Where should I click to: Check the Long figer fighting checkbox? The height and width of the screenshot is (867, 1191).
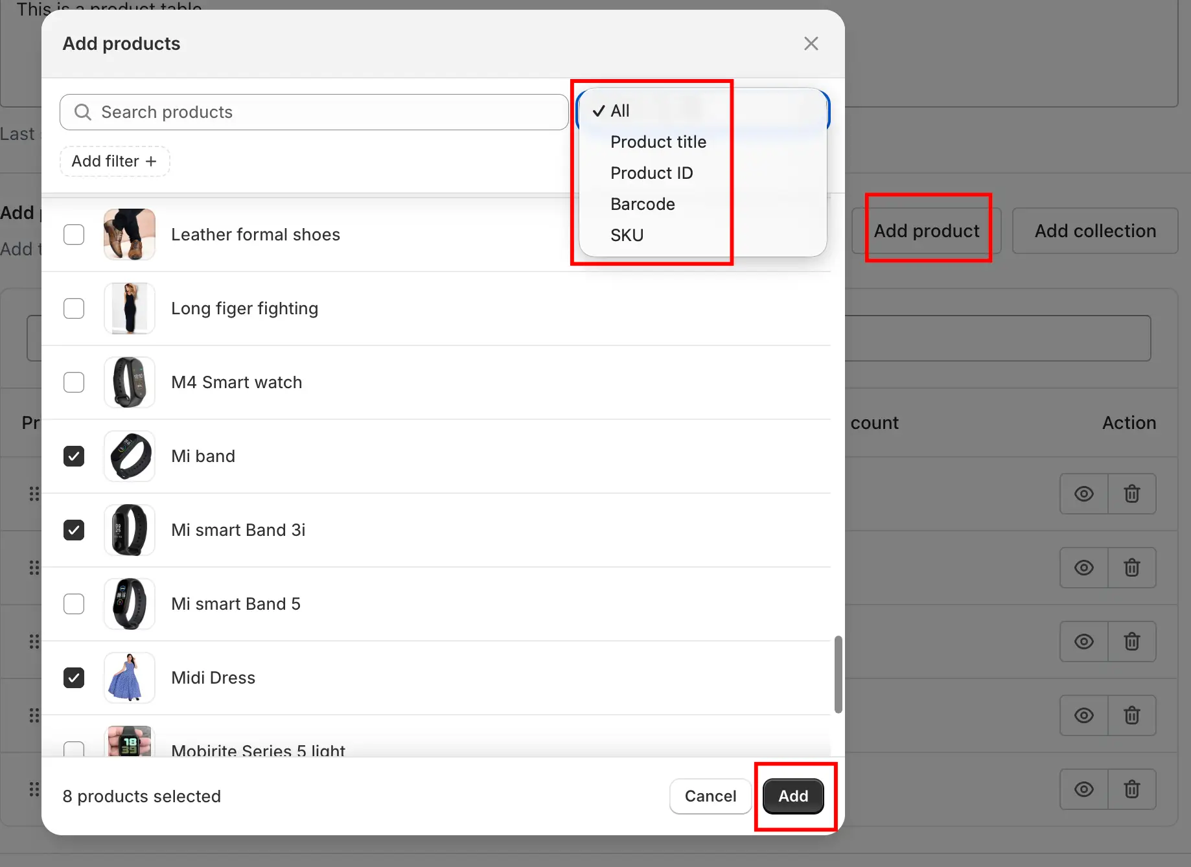(74, 308)
